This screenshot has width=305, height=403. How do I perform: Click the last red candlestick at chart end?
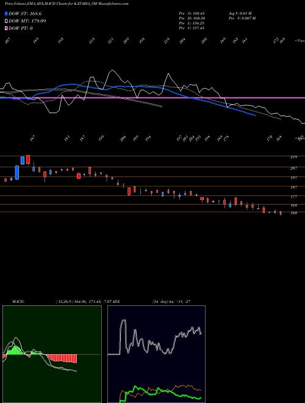(281, 213)
